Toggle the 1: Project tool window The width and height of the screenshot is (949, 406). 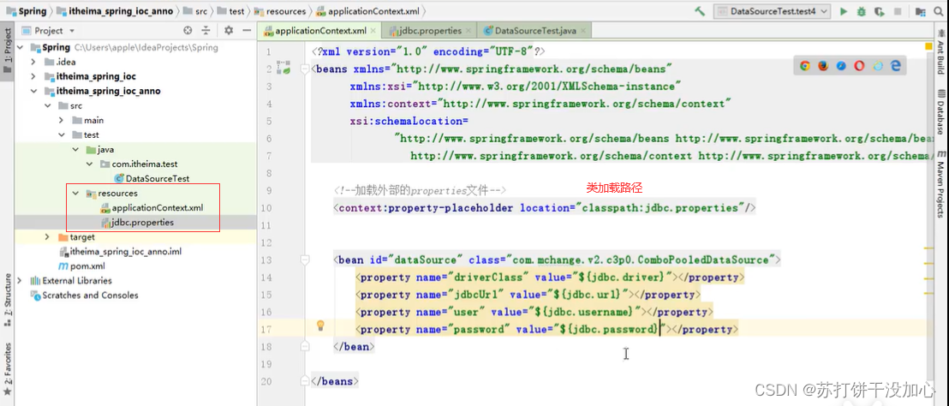tap(7, 51)
